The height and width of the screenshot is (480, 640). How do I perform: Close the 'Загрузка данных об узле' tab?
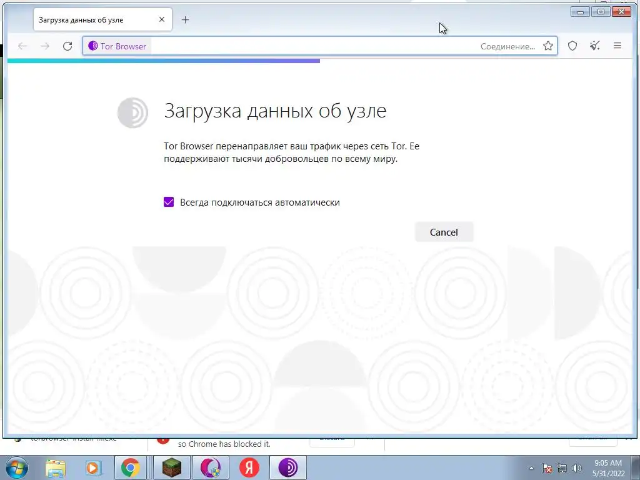162,19
